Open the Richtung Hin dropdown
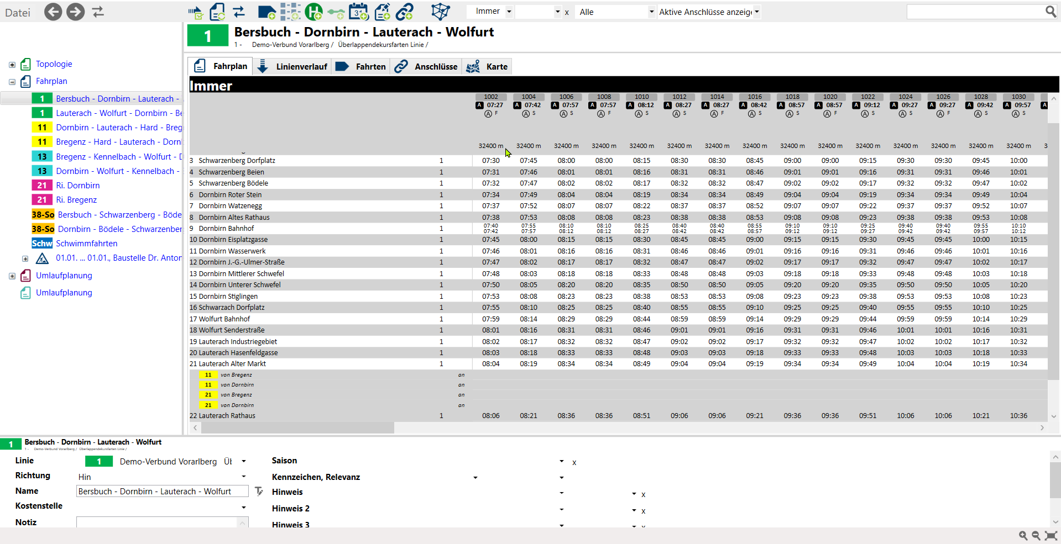The height and width of the screenshot is (544, 1061). 243,477
